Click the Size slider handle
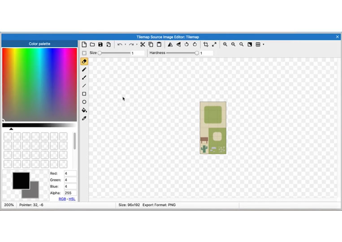The height and width of the screenshot is (242, 342). pos(100,53)
